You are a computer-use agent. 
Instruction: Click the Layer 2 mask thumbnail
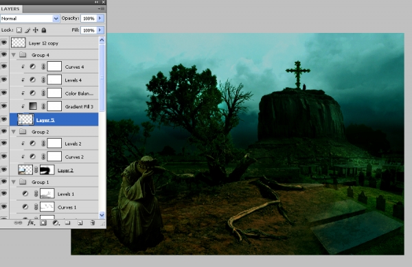[x=47, y=170]
